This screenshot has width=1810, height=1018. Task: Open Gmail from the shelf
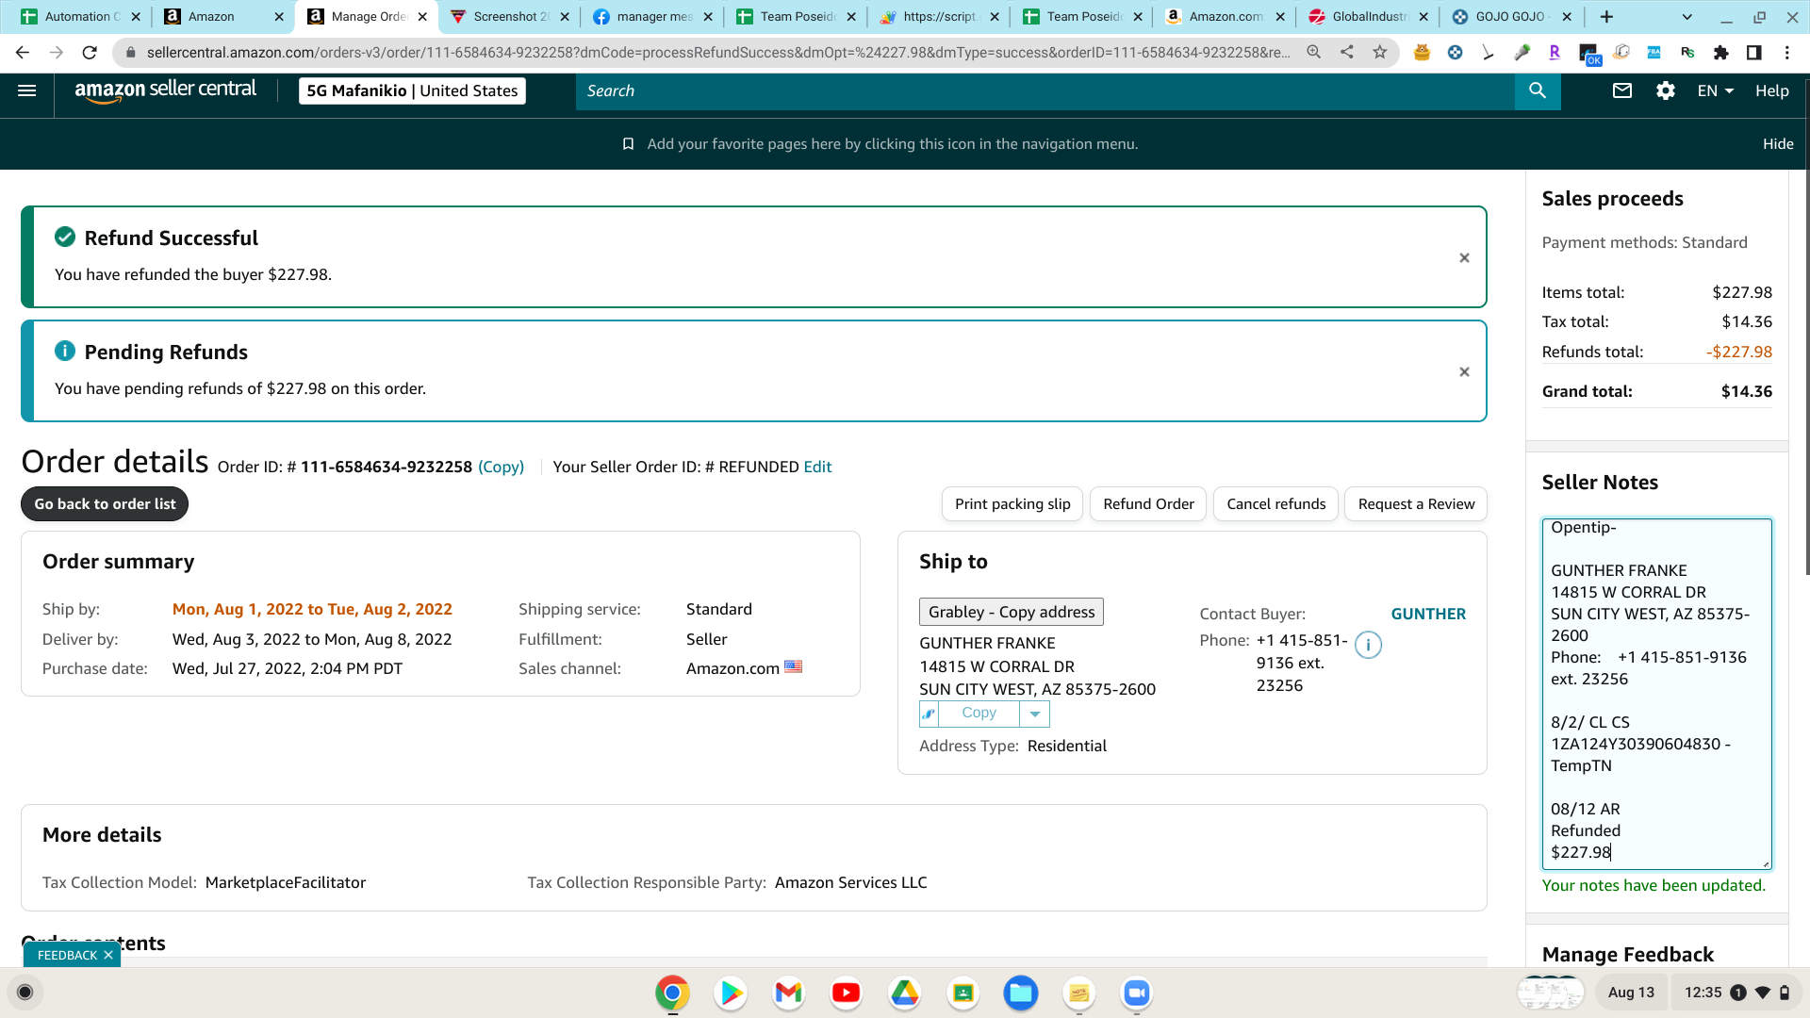[x=788, y=993]
